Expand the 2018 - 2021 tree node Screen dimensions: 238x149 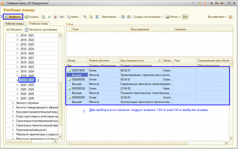[17, 36]
